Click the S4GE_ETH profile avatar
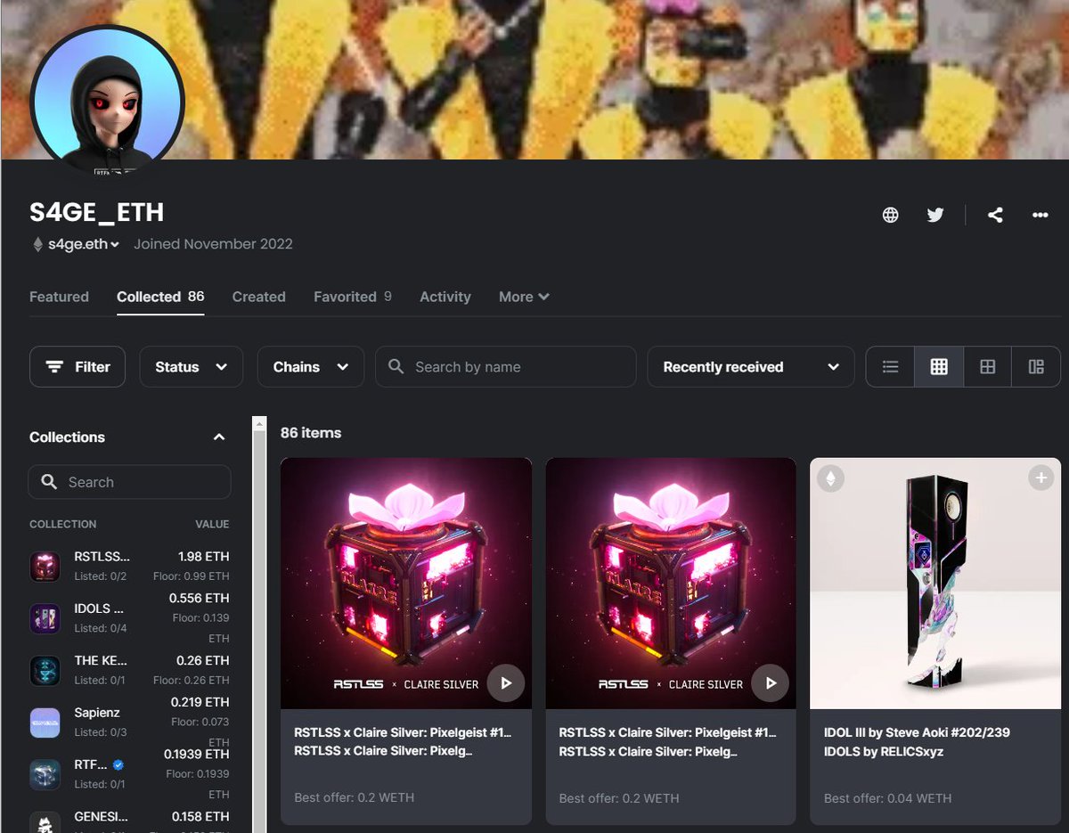 pos(107,102)
